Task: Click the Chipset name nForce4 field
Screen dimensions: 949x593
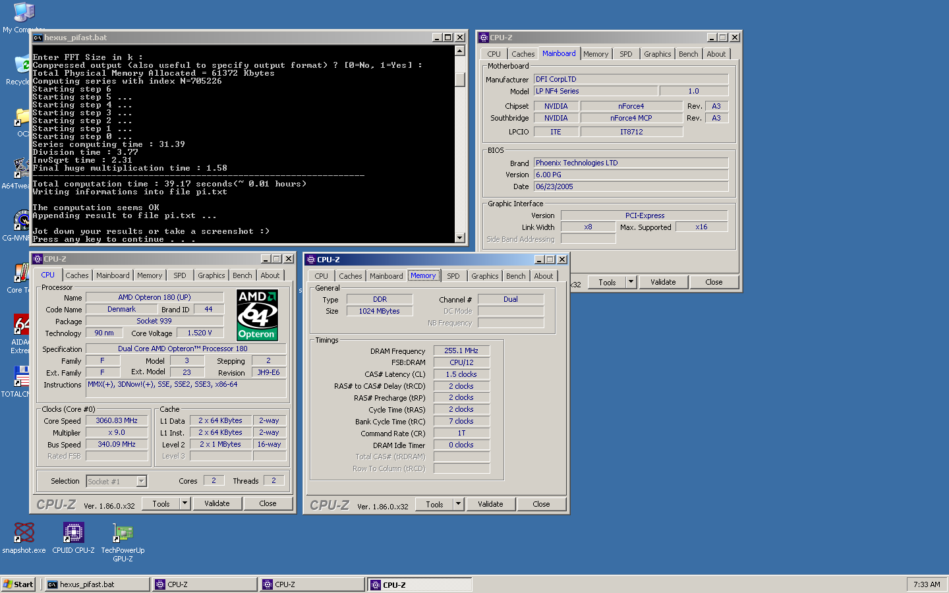Action: coord(631,106)
